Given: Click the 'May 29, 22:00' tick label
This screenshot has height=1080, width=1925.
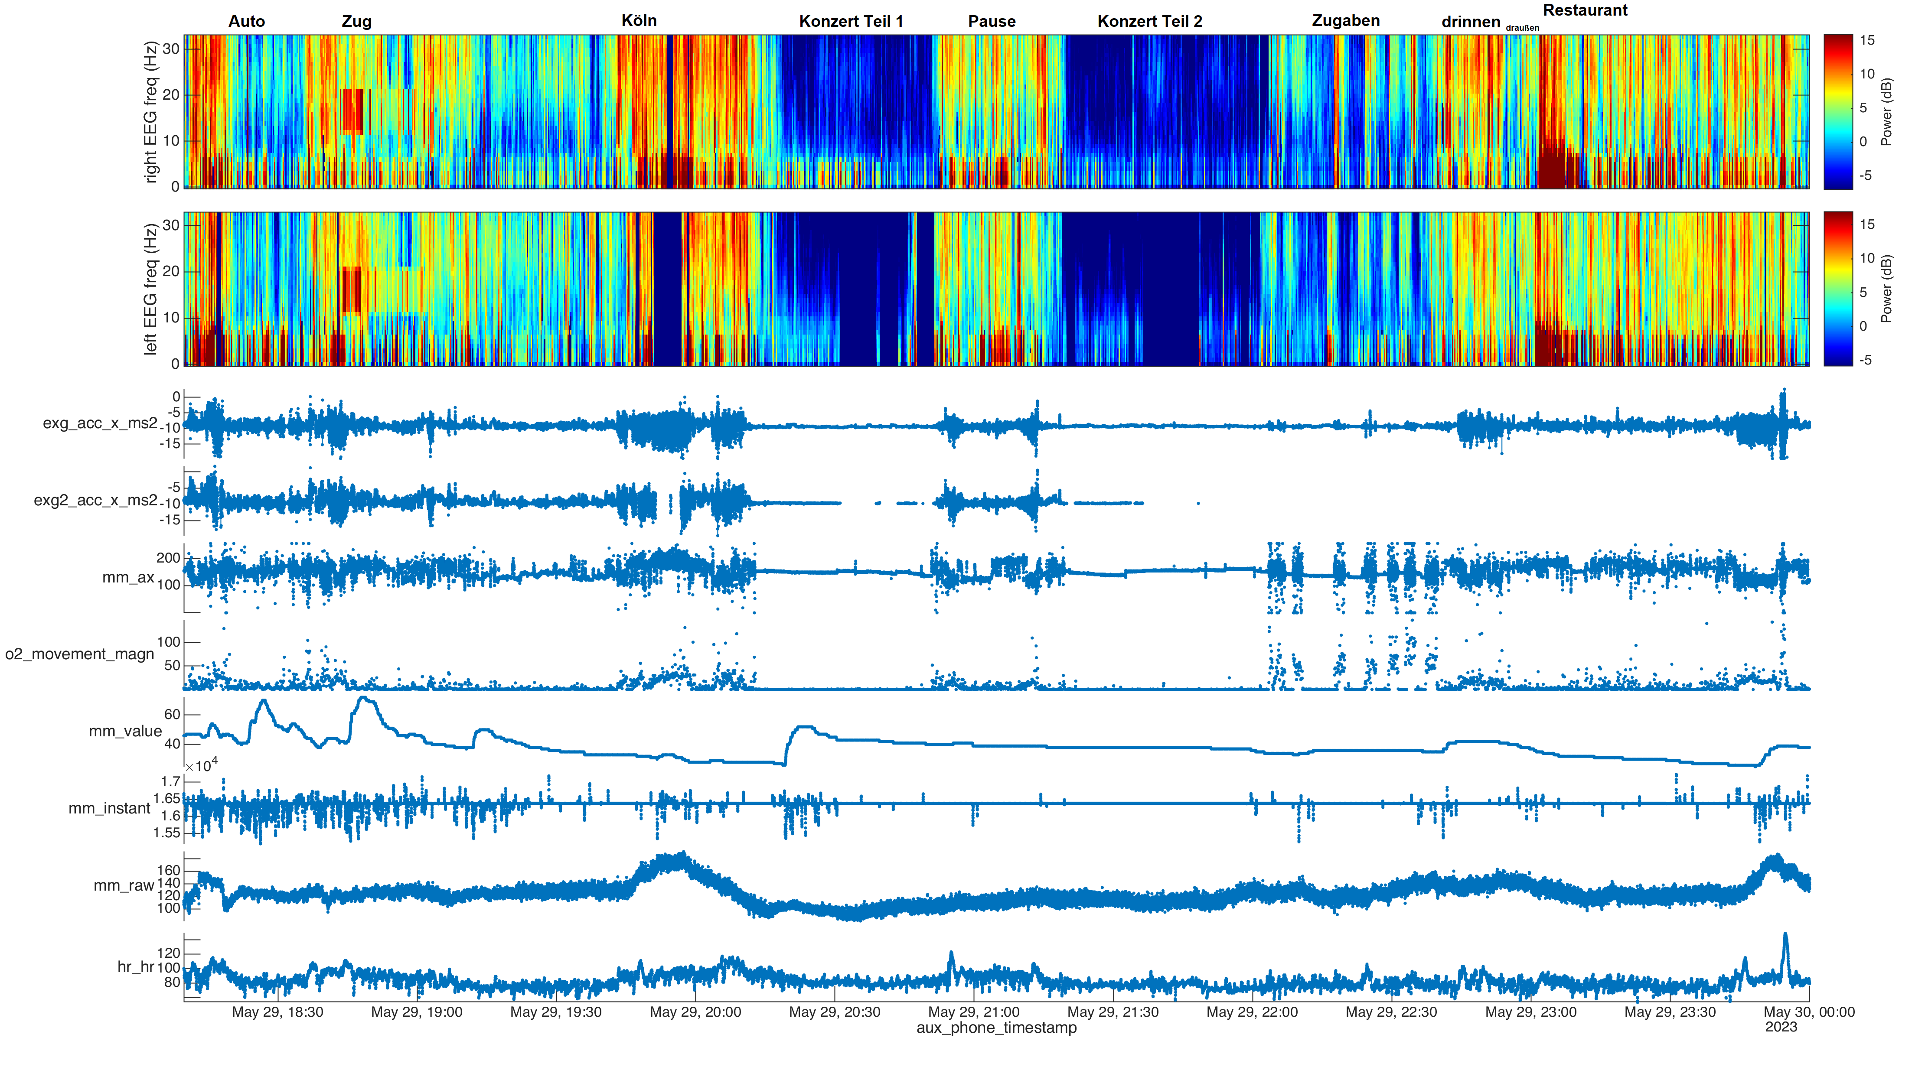Looking at the screenshot, I should tap(1253, 1013).
